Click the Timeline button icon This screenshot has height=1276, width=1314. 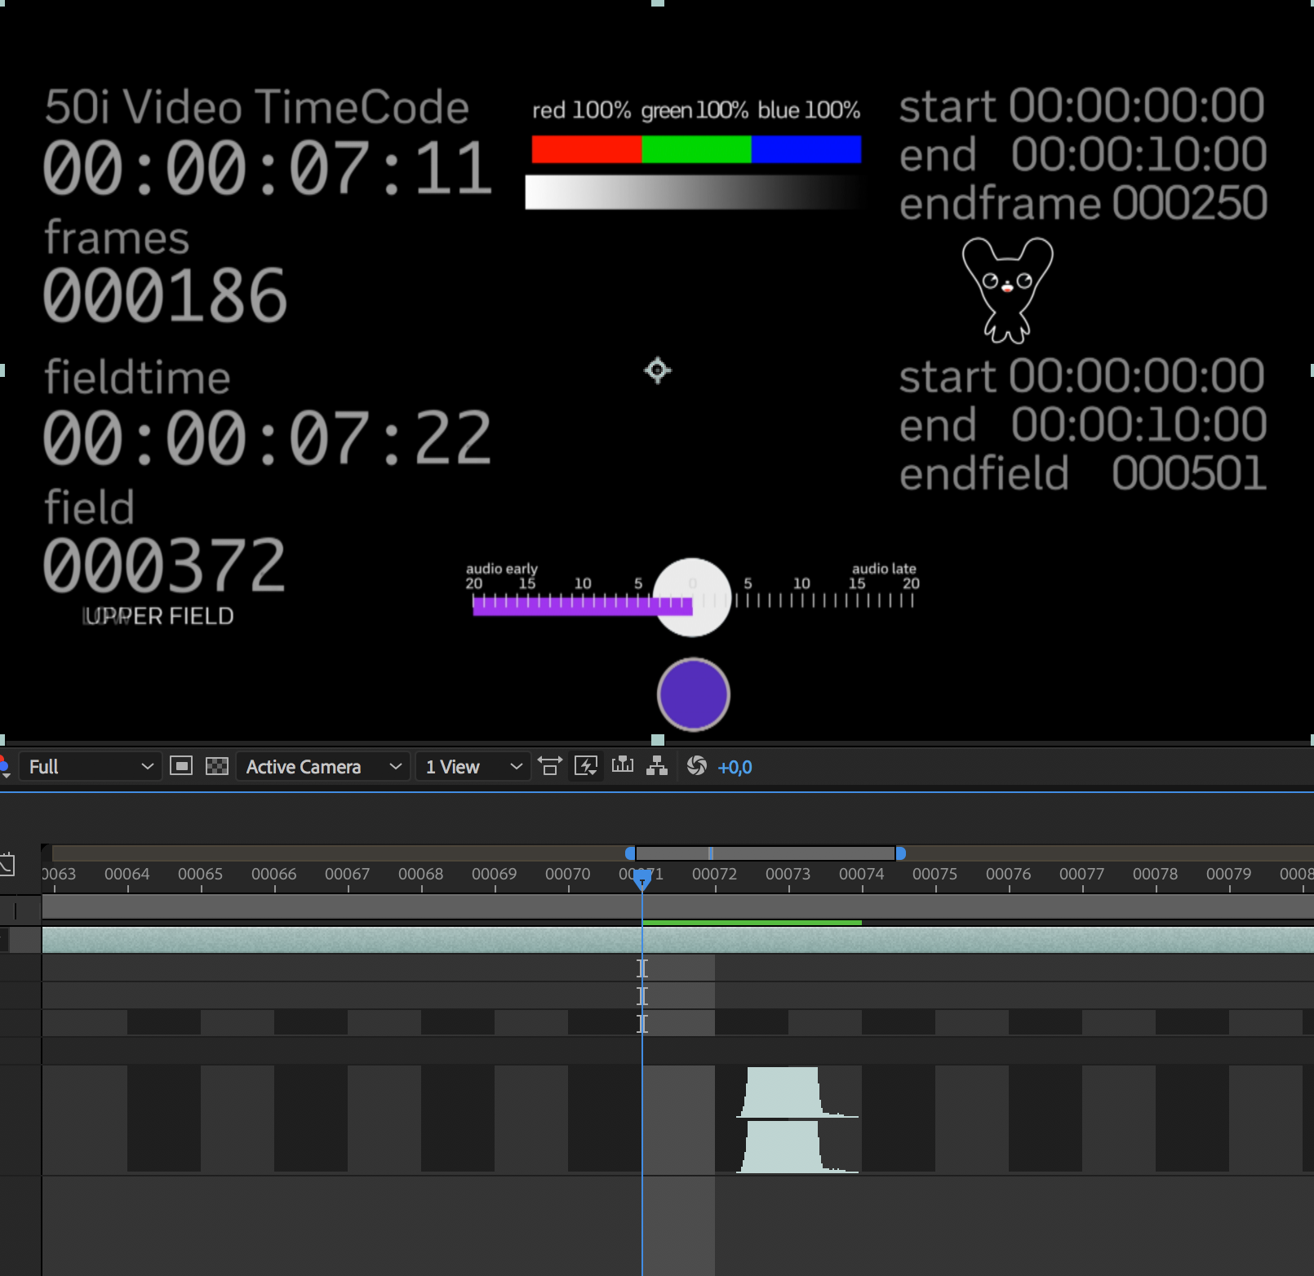click(623, 765)
